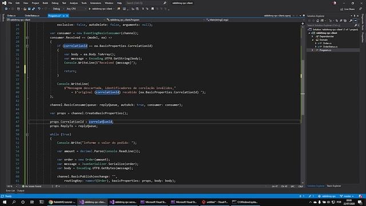Open the Debug configuration dropdown
The width and height of the screenshot is (366, 206).
click(x=58, y=9)
